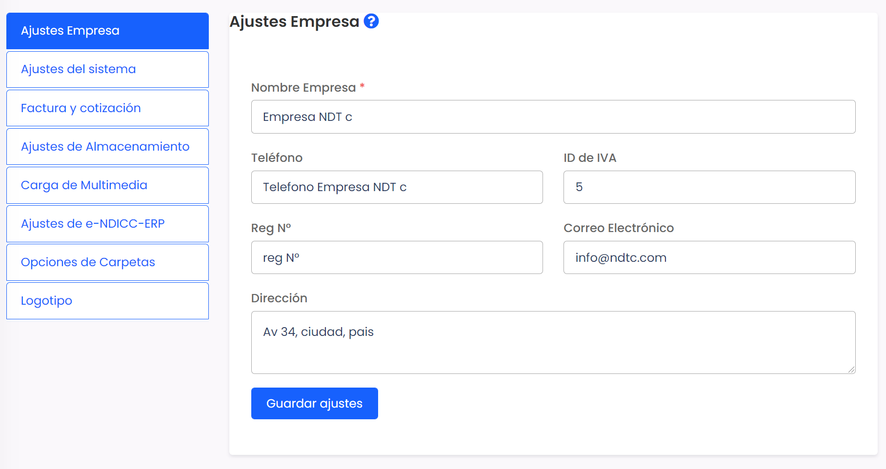Edit the Correo Electrónico field
The height and width of the screenshot is (469, 886).
(709, 257)
